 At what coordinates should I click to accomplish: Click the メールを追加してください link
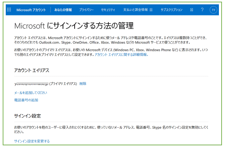(30, 92)
